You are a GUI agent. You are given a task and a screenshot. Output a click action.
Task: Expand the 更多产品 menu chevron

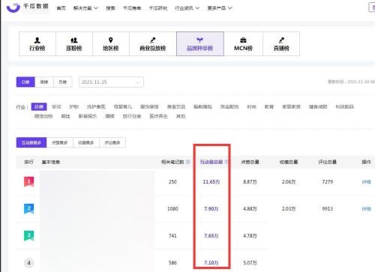tap(229, 8)
